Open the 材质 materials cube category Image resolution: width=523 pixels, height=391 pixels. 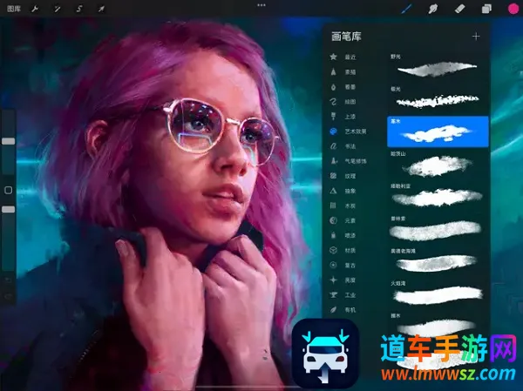point(343,250)
